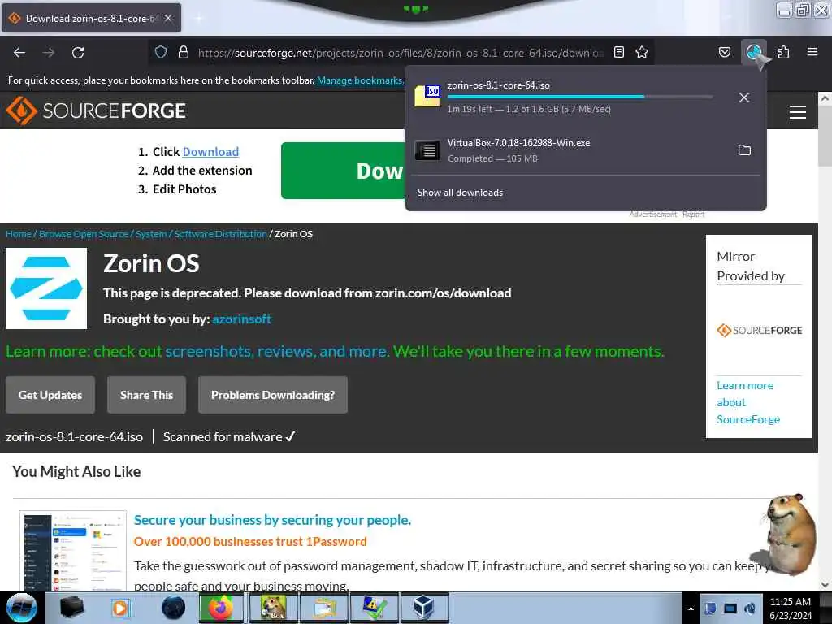Open Software Distribution breadcrumb link

tap(220, 234)
